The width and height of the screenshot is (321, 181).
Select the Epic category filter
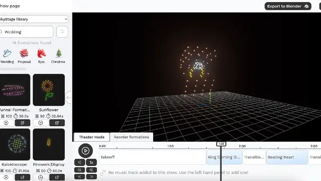tap(41, 55)
